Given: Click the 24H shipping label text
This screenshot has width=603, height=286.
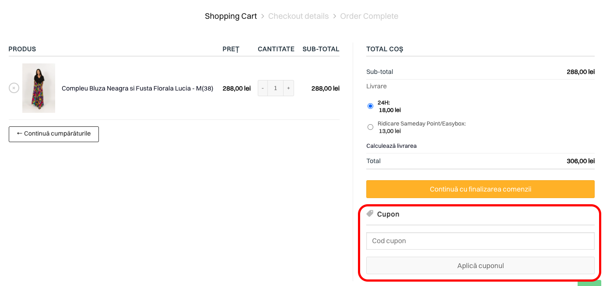Looking at the screenshot, I should click(384, 103).
